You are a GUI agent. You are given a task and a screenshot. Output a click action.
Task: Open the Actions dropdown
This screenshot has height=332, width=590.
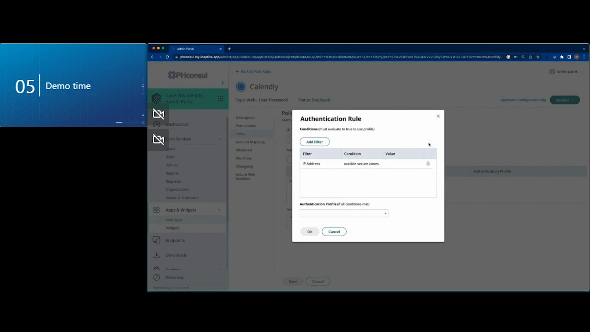coord(564,100)
